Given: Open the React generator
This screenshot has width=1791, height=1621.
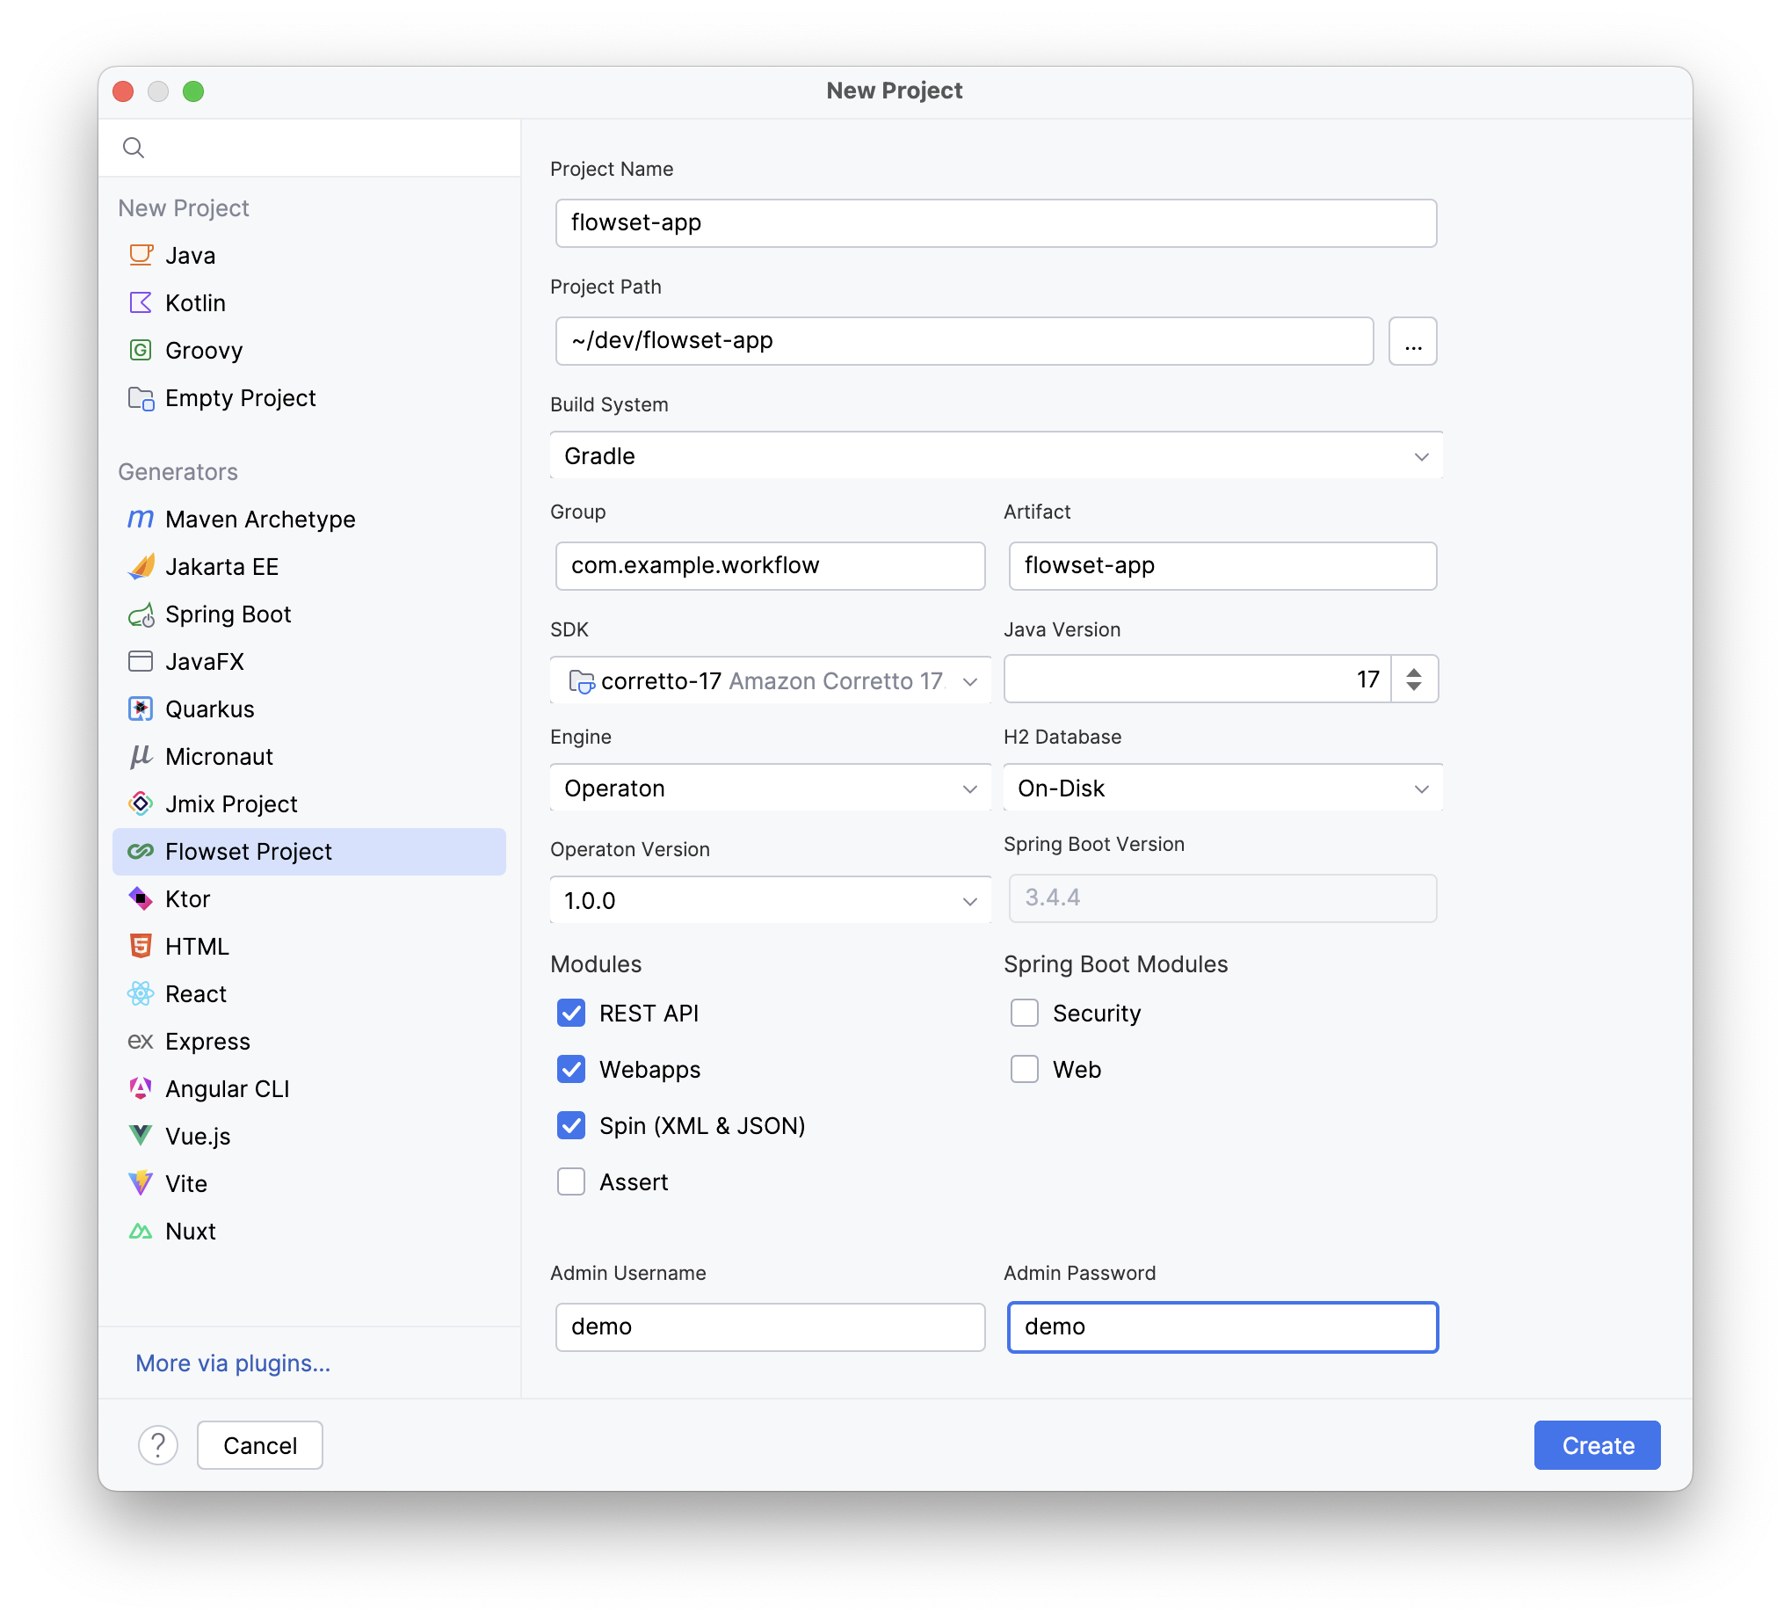Looking at the screenshot, I should (x=195, y=993).
